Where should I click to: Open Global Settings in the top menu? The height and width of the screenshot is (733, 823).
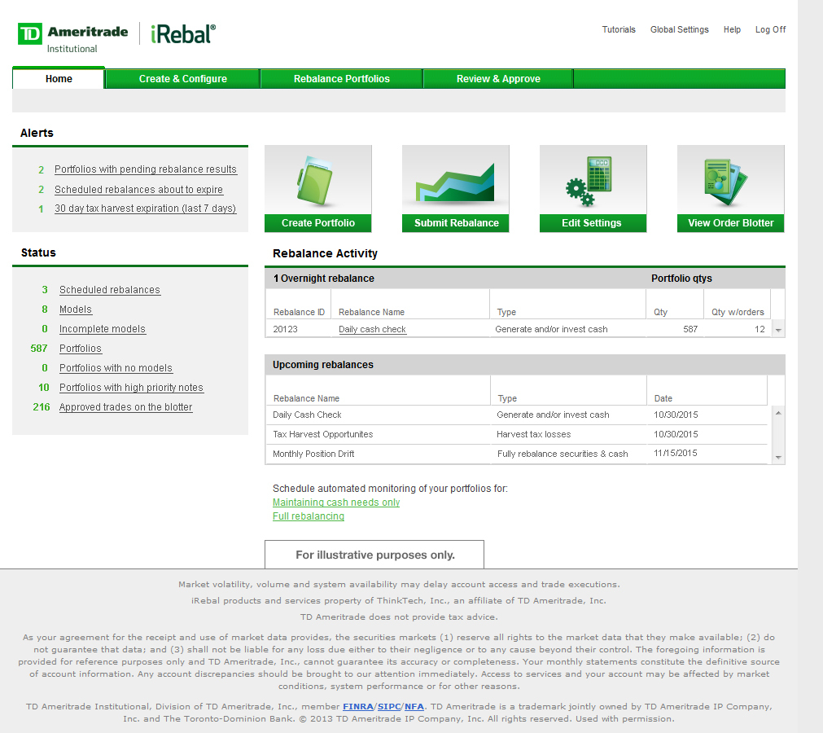coord(679,29)
